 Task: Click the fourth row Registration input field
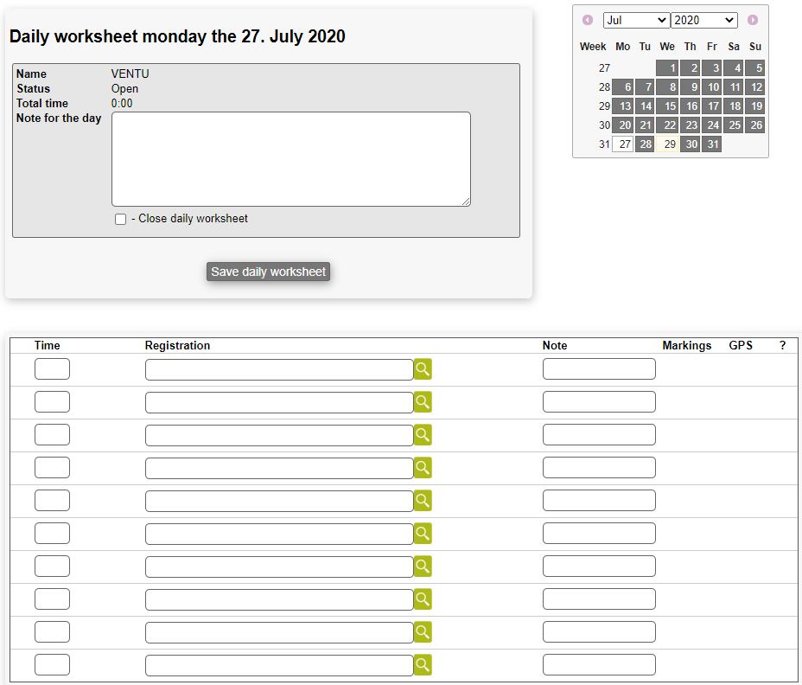pyautogui.click(x=279, y=468)
